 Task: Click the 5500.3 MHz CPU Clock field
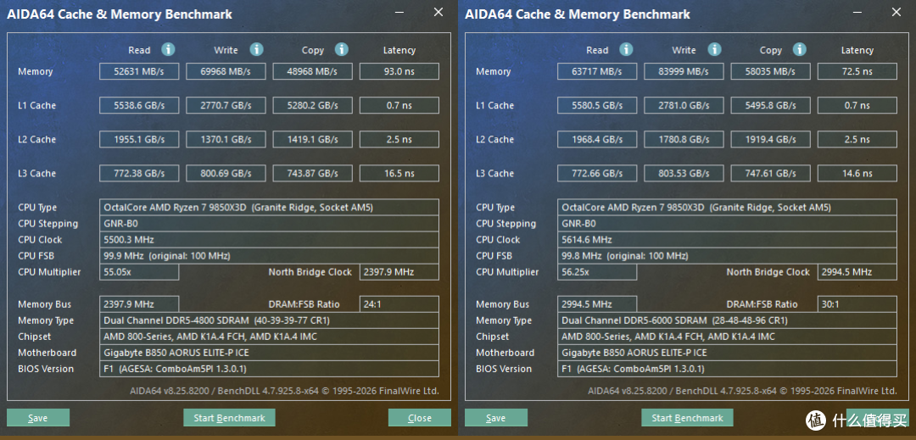pyautogui.click(x=270, y=240)
